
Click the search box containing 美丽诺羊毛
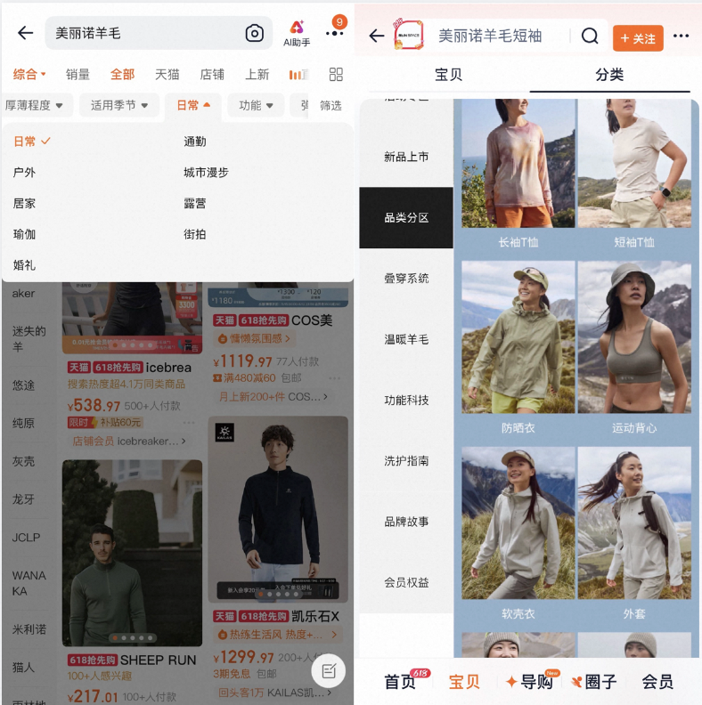159,33
